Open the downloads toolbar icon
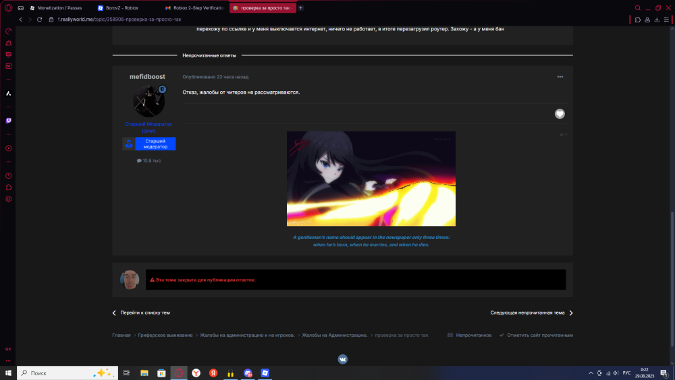Screen dimensions: 675x380 (x=657, y=20)
